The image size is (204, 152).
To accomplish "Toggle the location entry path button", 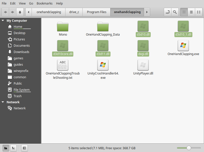I will 168,12.
